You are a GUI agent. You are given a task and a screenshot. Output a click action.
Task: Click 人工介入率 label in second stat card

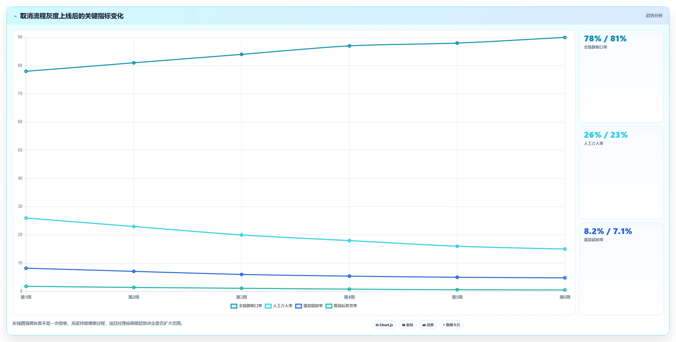(x=594, y=144)
